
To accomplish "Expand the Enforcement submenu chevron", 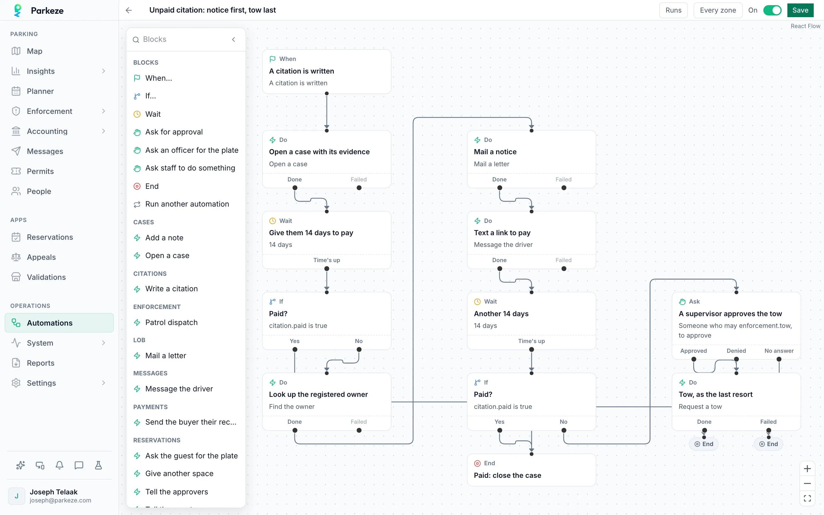I will coord(104,111).
